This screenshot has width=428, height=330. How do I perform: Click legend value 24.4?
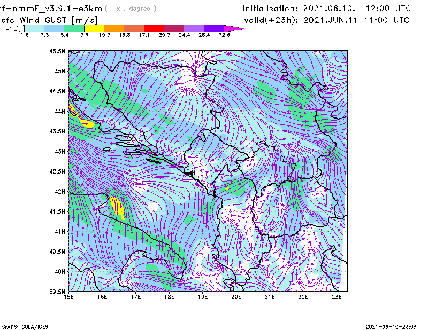point(184,35)
